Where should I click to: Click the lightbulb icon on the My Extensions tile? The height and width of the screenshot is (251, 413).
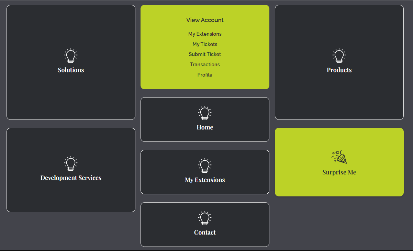205,166
